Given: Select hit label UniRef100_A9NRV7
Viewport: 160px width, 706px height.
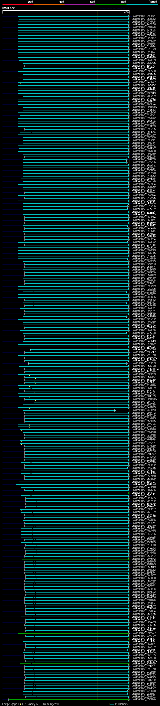Looking at the screenshot, I should (x=143, y=688).
